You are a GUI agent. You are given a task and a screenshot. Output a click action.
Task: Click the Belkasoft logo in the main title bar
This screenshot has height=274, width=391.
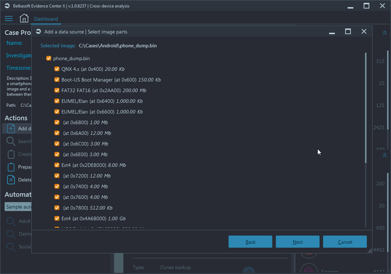tap(7, 6)
